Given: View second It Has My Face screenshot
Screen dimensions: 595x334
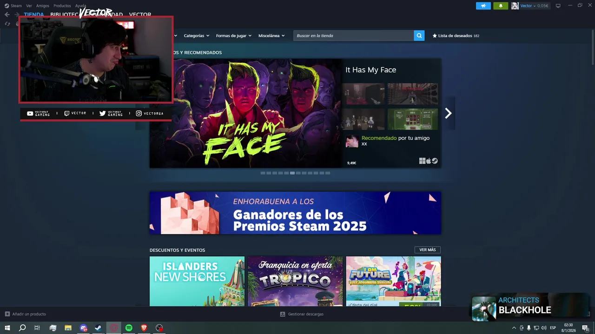Looking at the screenshot, I should [x=413, y=94].
